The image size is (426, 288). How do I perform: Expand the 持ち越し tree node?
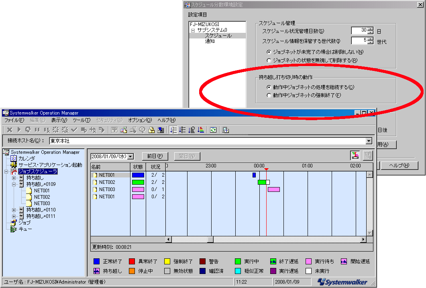point(14,178)
